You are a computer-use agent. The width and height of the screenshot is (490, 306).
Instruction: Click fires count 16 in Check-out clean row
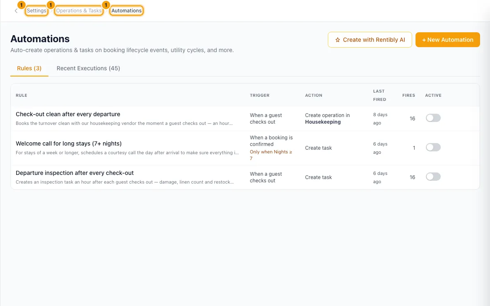[x=412, y=119]
